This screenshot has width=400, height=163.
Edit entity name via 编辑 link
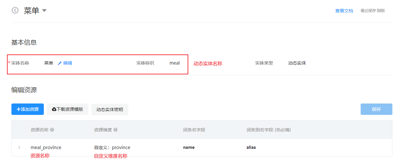[68, 63]
